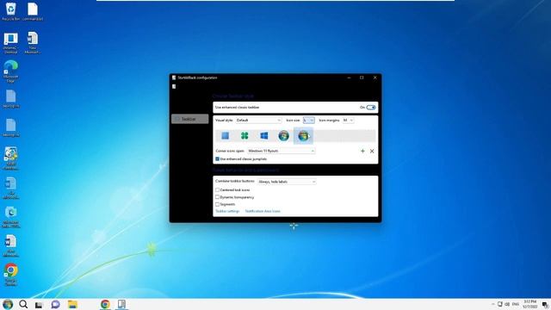This screenshot has width=551, height=310.
Task: Open taskbar Search magnifier
Action: [23, 304]
